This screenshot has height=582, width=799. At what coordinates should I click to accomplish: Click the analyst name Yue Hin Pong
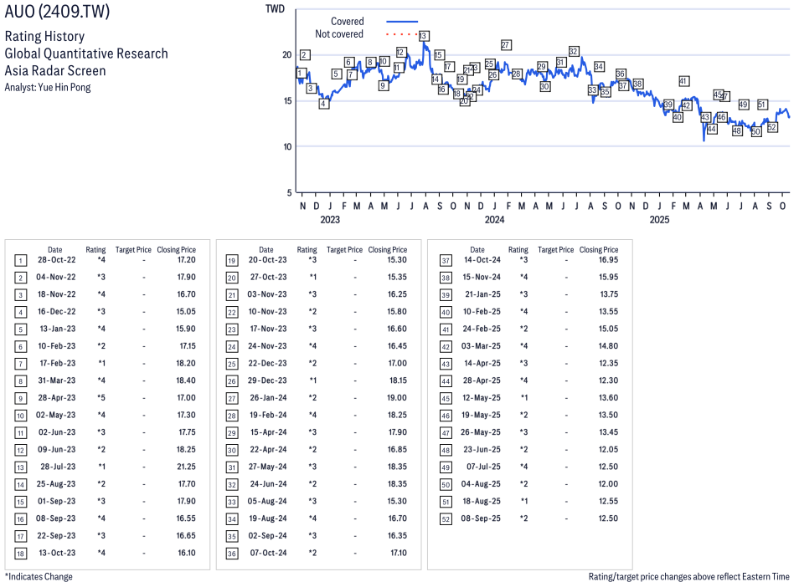pyautogui.click(x=64, y=87)
